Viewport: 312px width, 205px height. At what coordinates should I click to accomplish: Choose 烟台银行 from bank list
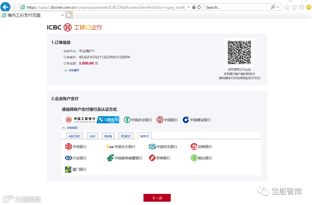click(201, 158)
